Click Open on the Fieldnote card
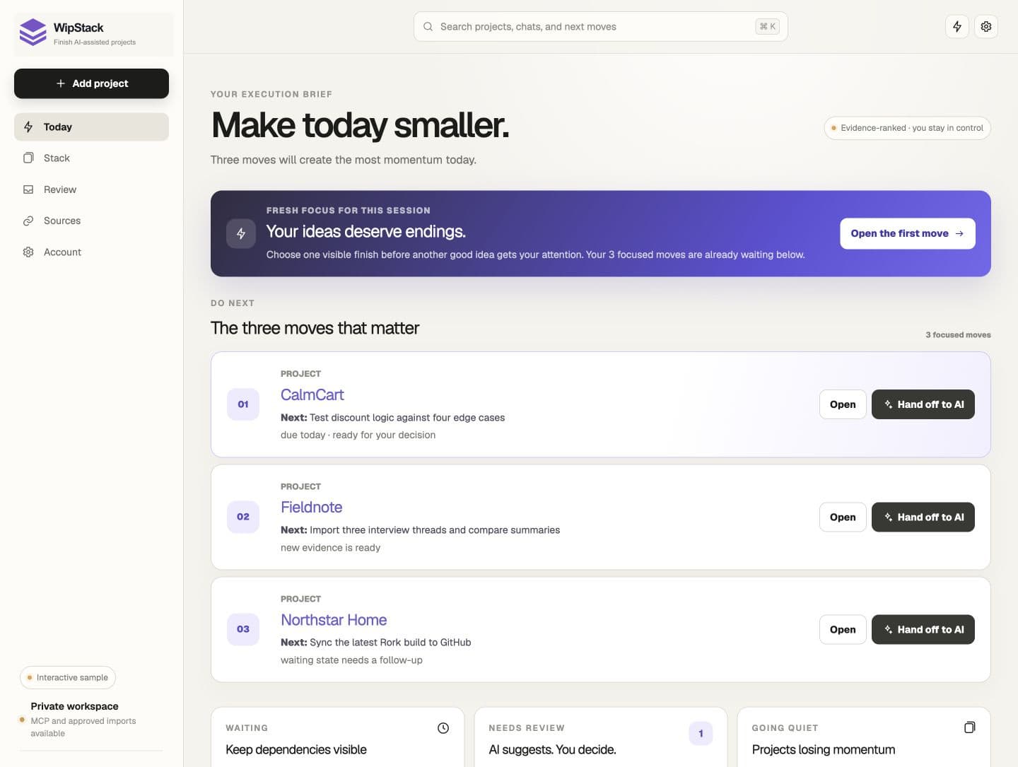The width and height of the screenshot is (1018, 767). point(843,517)
